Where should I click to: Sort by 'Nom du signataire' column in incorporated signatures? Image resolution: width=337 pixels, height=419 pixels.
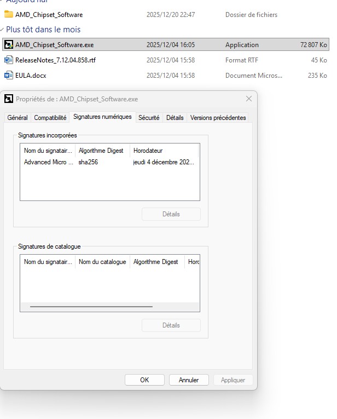coord(48,151)
